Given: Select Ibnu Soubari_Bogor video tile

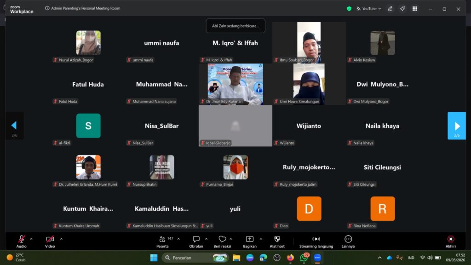Looking at the screenshot, I should (309, 43).
